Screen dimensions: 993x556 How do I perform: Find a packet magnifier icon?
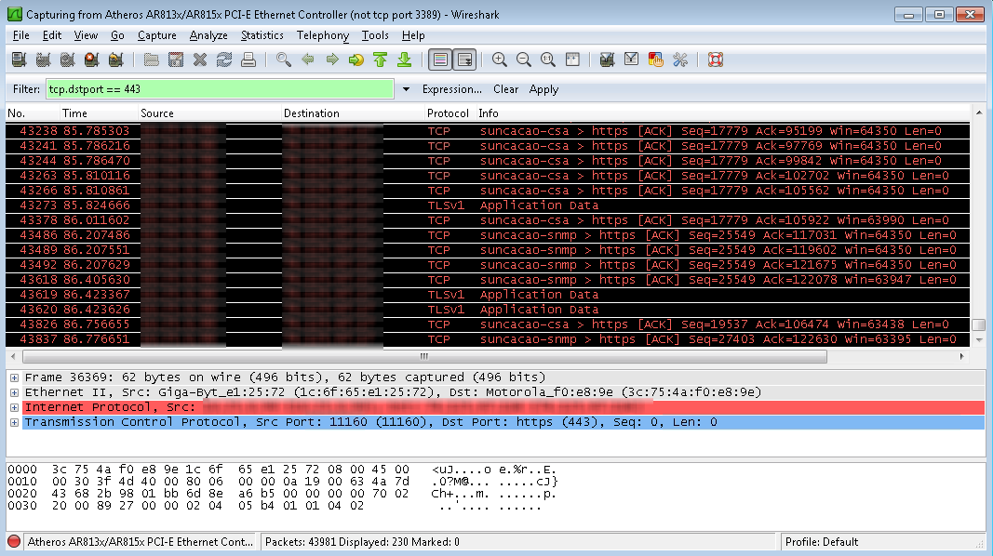coord(284,60)
